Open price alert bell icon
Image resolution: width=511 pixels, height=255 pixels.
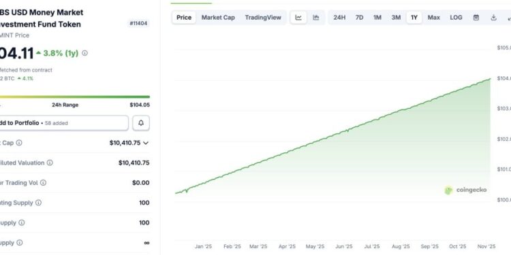click(x=141, y=123)
